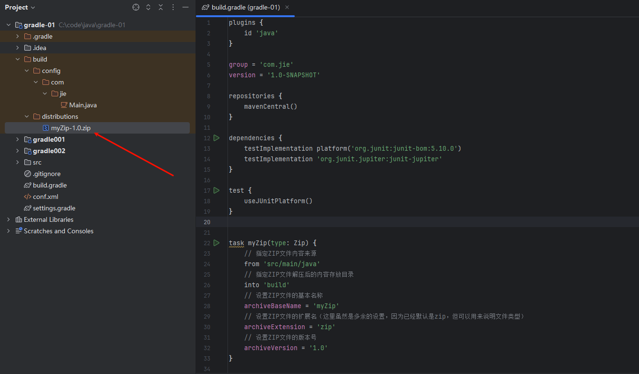Click the .idea folder icon

(x=28, y=48)
